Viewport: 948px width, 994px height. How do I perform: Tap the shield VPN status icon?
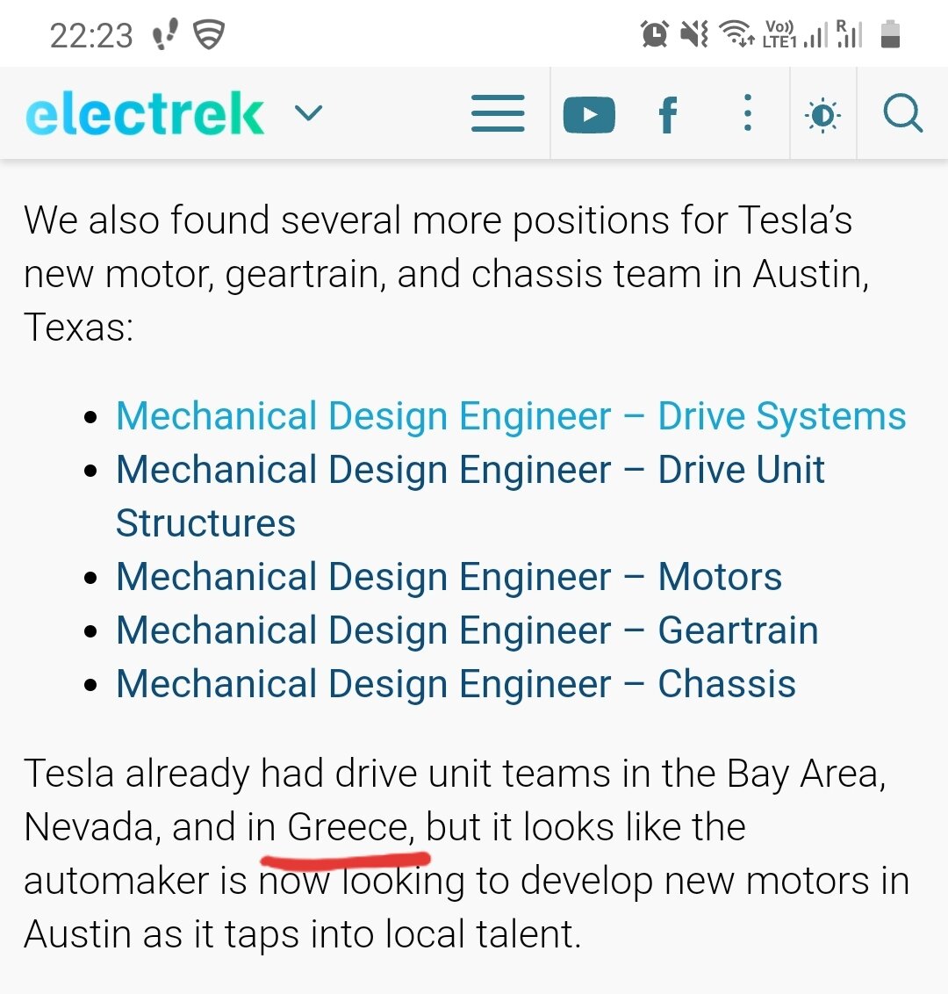tap(209, 34)
